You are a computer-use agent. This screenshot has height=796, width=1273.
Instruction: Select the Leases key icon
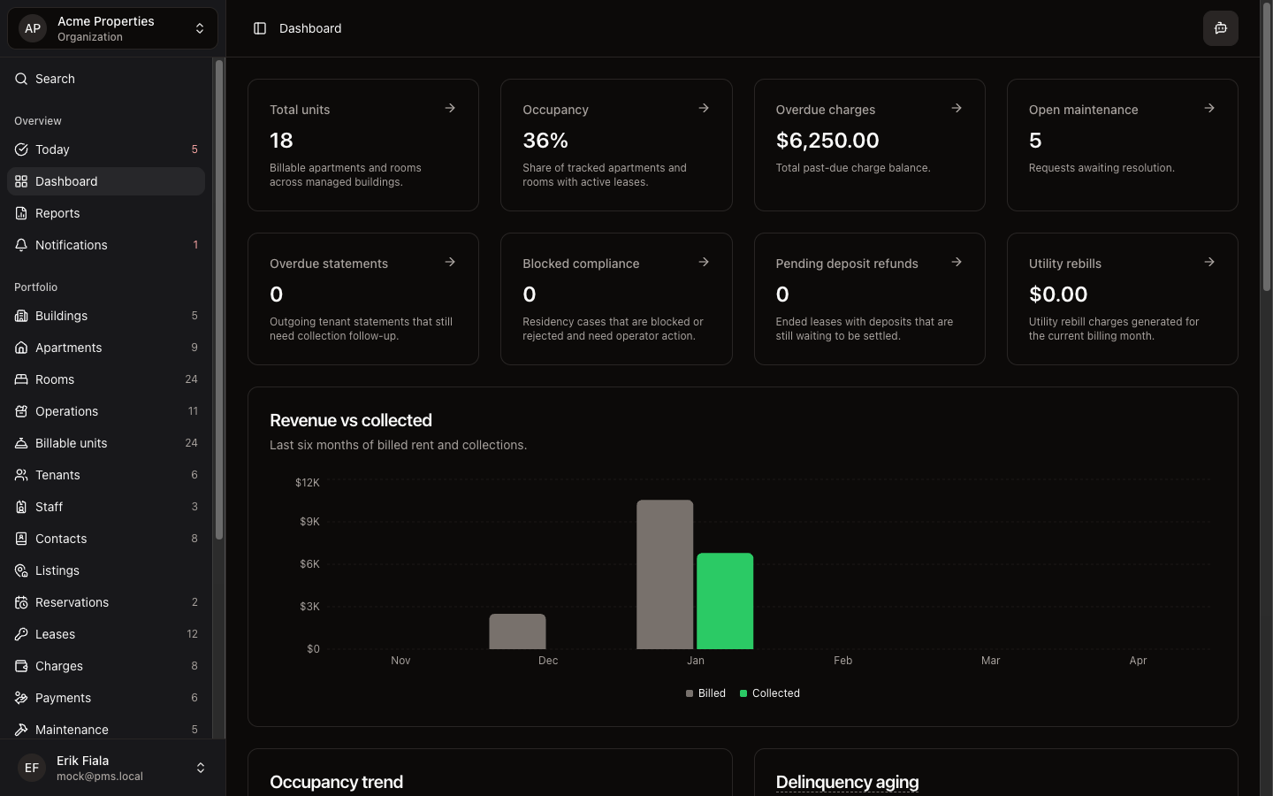20,634
